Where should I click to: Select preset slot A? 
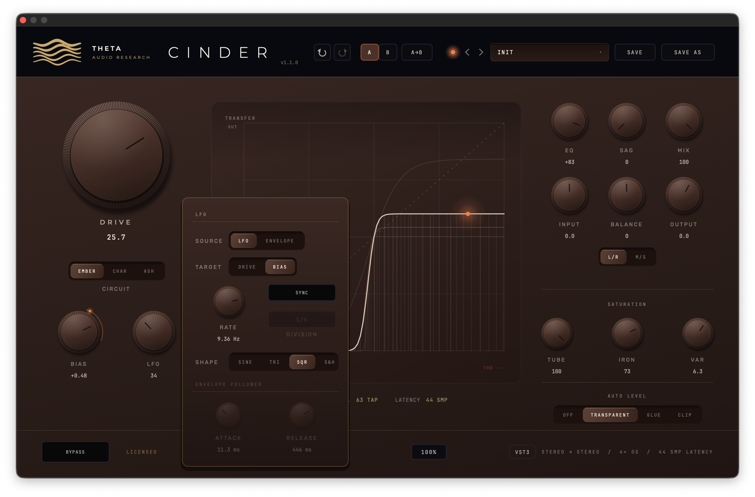click(x=369, y=53)
